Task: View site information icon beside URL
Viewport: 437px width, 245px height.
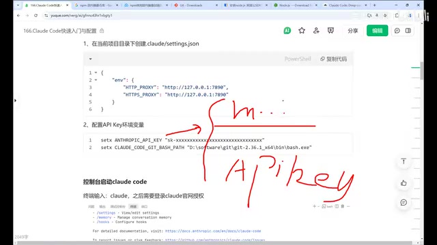Action: (46, 16)
